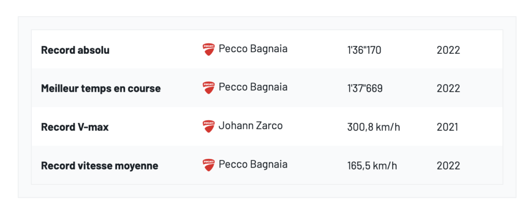The width and height of the screenshot is (525, 208).
Task: Click Ducati logo in Meilleur temps en course row
Action: click(x=208, y=88)
